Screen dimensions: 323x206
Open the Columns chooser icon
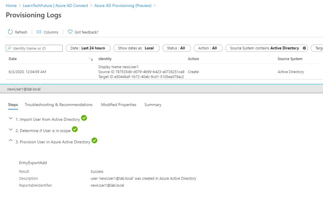click(x=39, y=32)
